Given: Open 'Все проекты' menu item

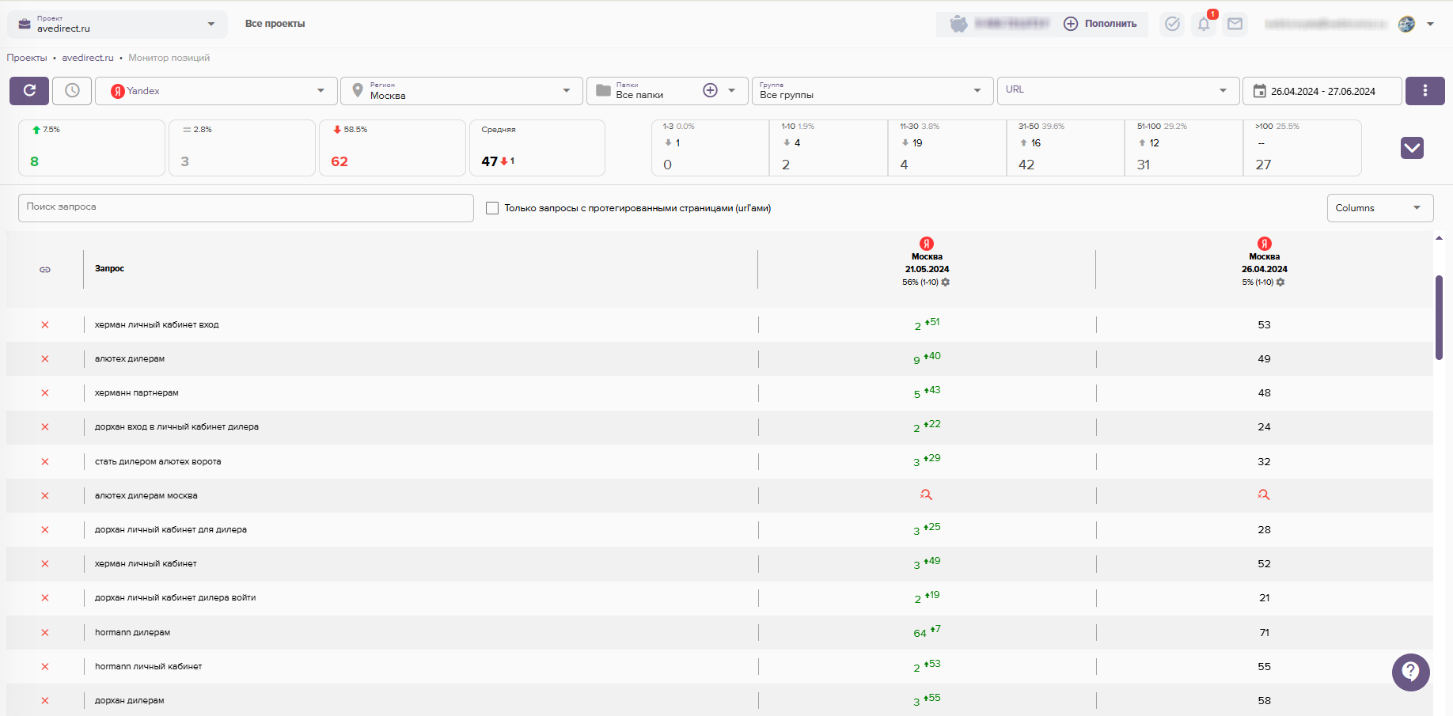Looking at the screenshot, I should point(275,24).
